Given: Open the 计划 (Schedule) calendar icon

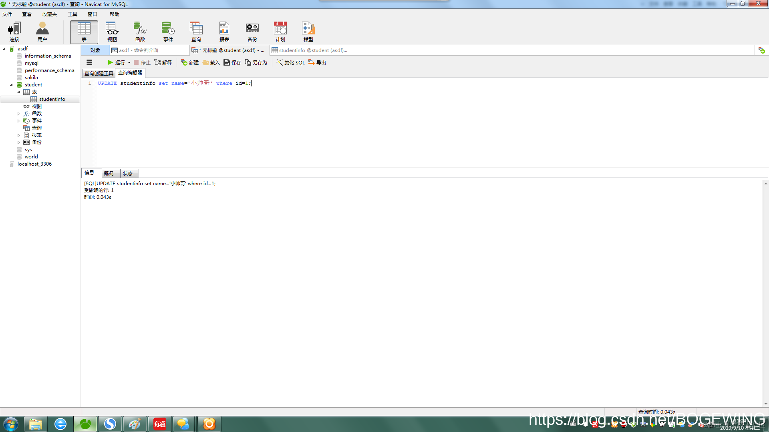Looking at the screenshot, I should click(x=280, y=32).
